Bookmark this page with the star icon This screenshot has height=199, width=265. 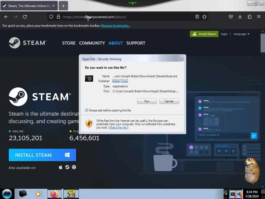pyautogui.click(x=204, y=17)
